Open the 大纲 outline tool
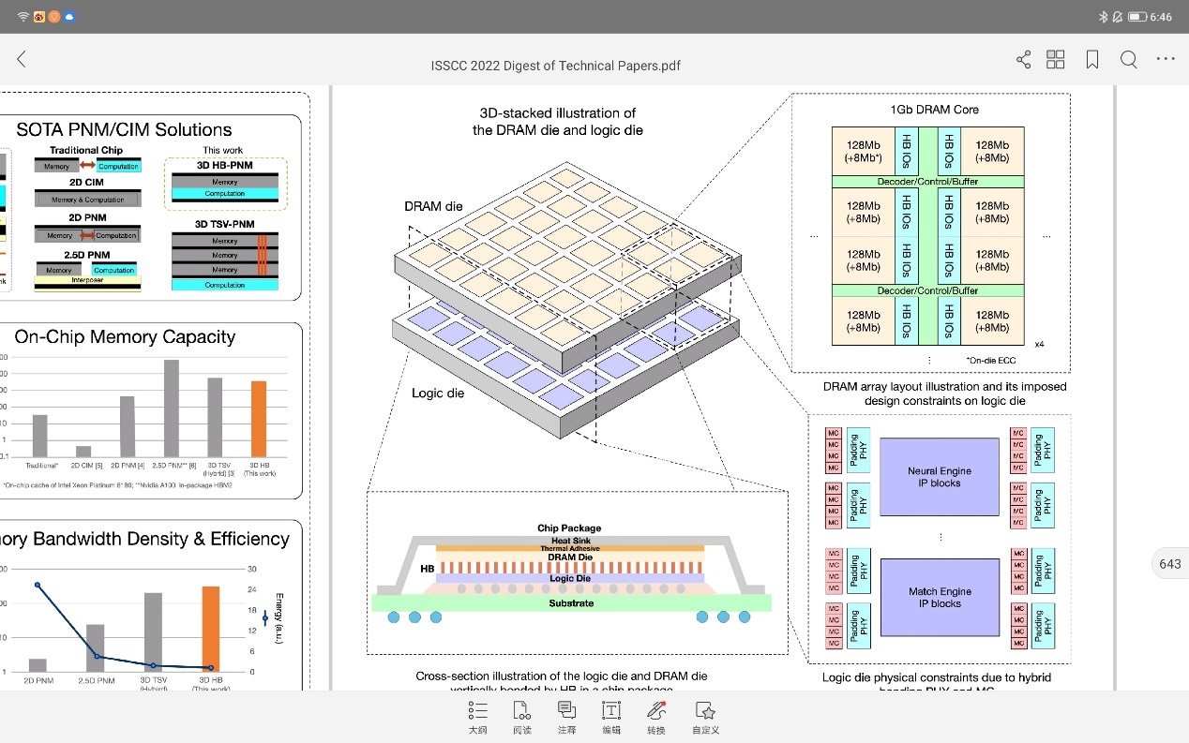 click(x=478, y=718)
